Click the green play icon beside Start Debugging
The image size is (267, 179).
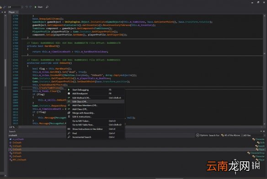[69, 90]
